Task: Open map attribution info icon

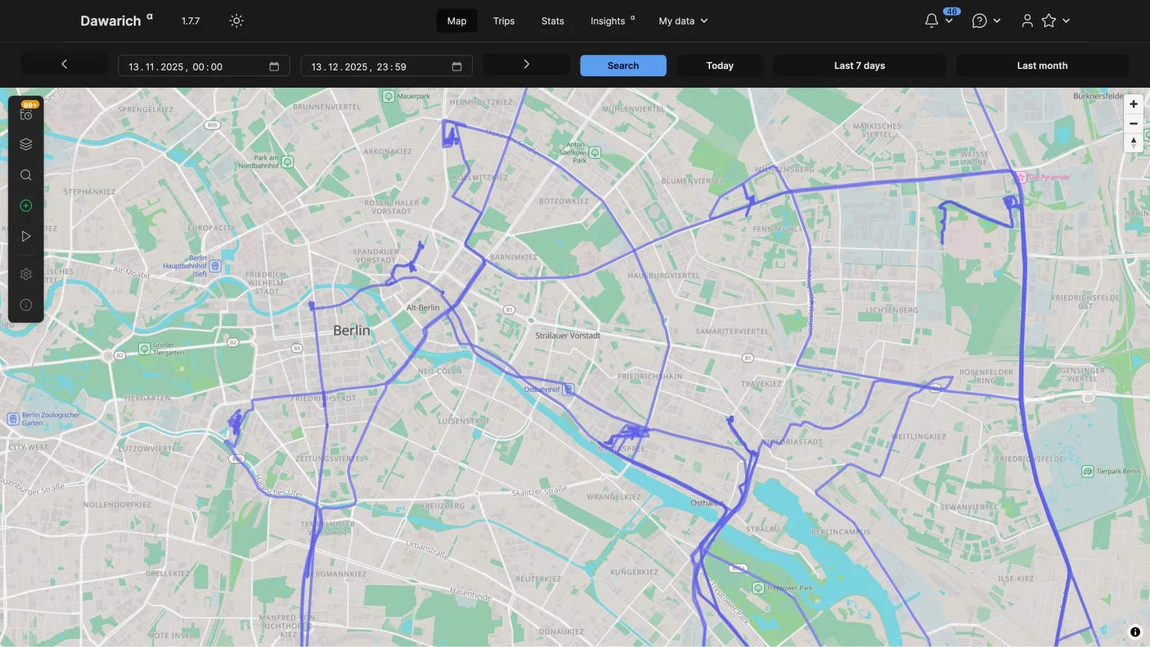Action: tap(1135, 632)
